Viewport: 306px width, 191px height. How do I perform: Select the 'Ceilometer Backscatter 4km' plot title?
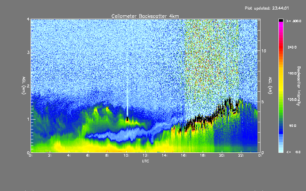(x=145, y=16)
